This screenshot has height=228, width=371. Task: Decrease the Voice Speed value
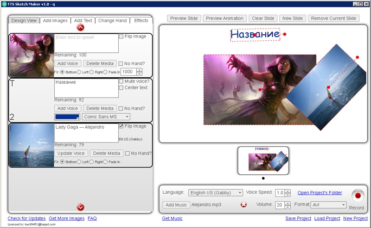[x=288, y=195]
